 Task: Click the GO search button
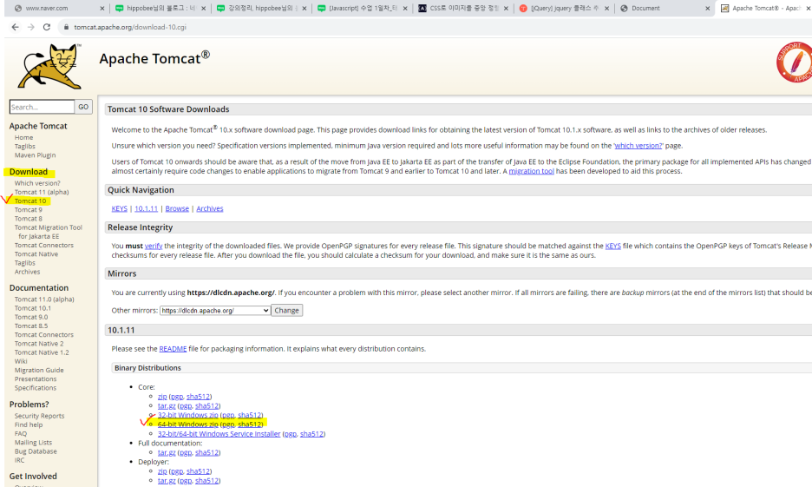click(83, 107)
